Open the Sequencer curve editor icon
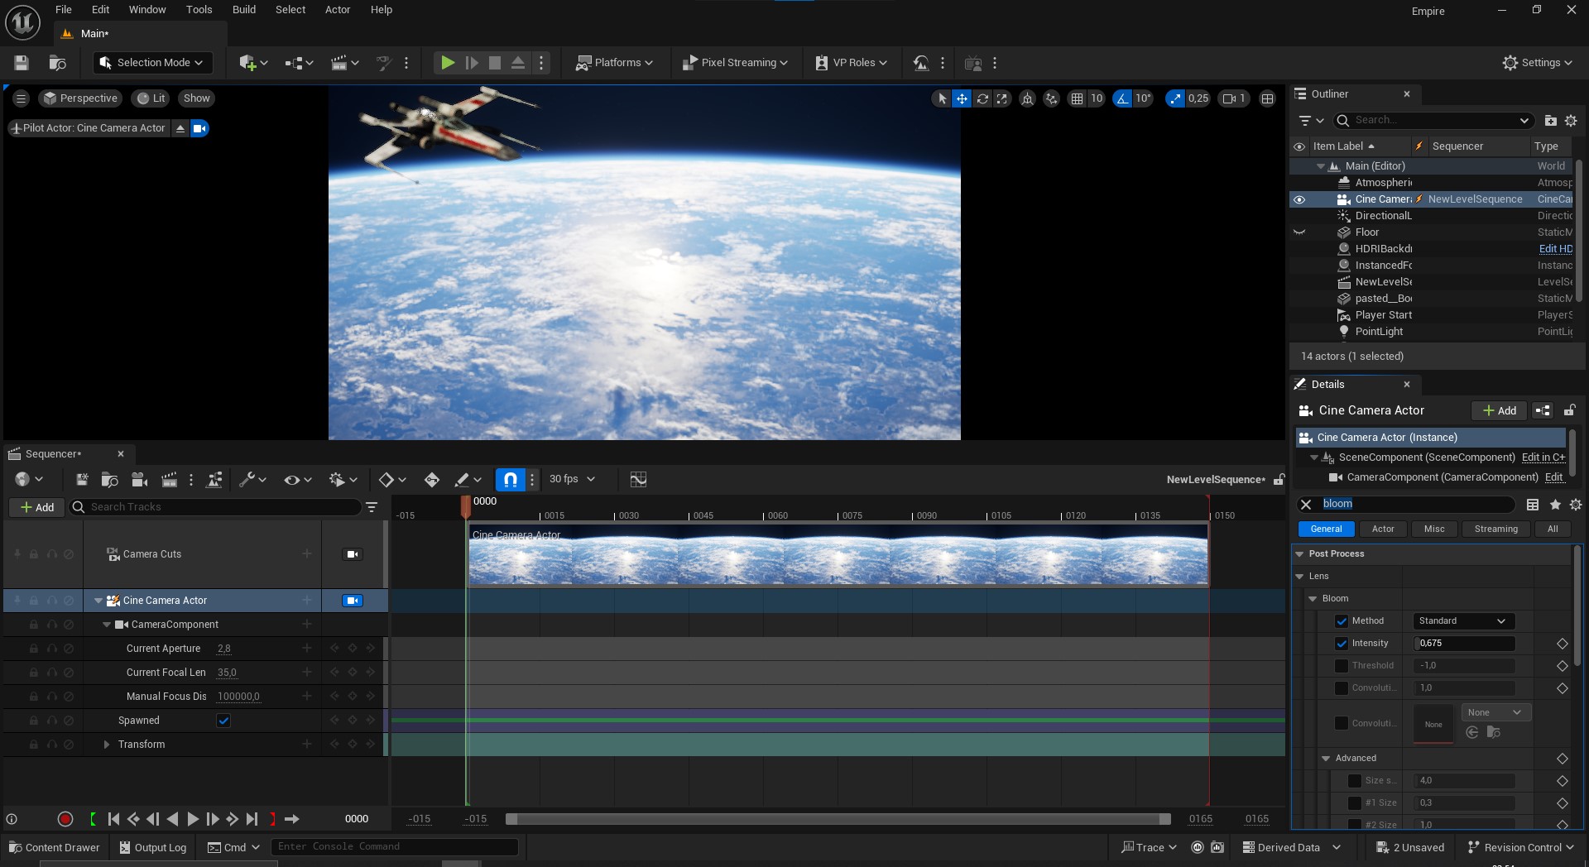Image resolution: width=1589 pixels, height=867 pixels. [637, 480]
